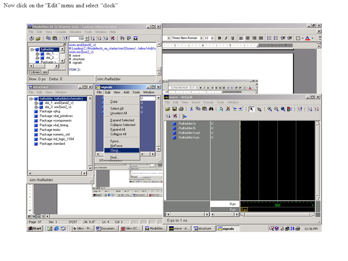
Task: Enable Justify alignment in the Word toolbar
Action: click(261, 38)
